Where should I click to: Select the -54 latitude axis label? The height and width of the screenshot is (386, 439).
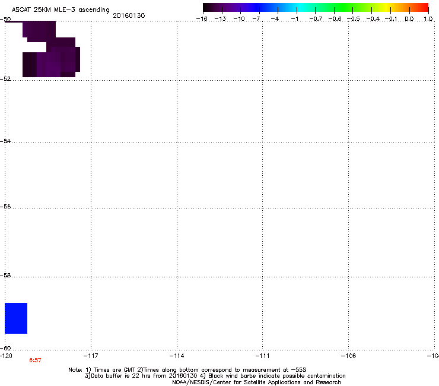coord(5,141)
